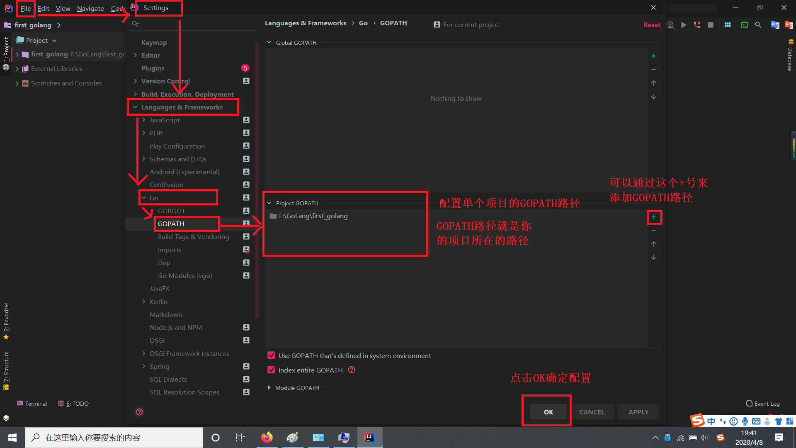Screen dimensions: 796x448
Task: Click the orange Google Translate icon
Action: click(789, 25)
